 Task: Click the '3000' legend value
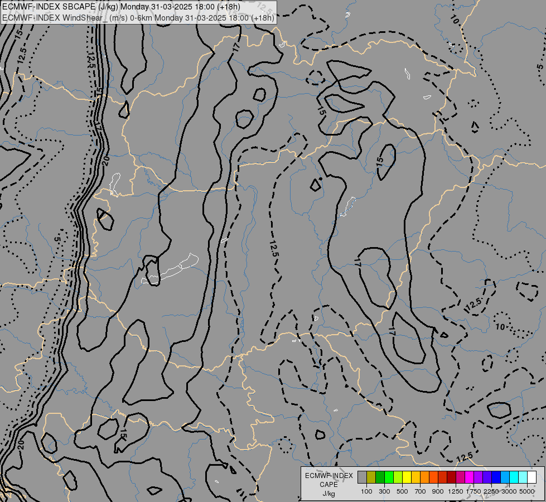click(509, 491)
